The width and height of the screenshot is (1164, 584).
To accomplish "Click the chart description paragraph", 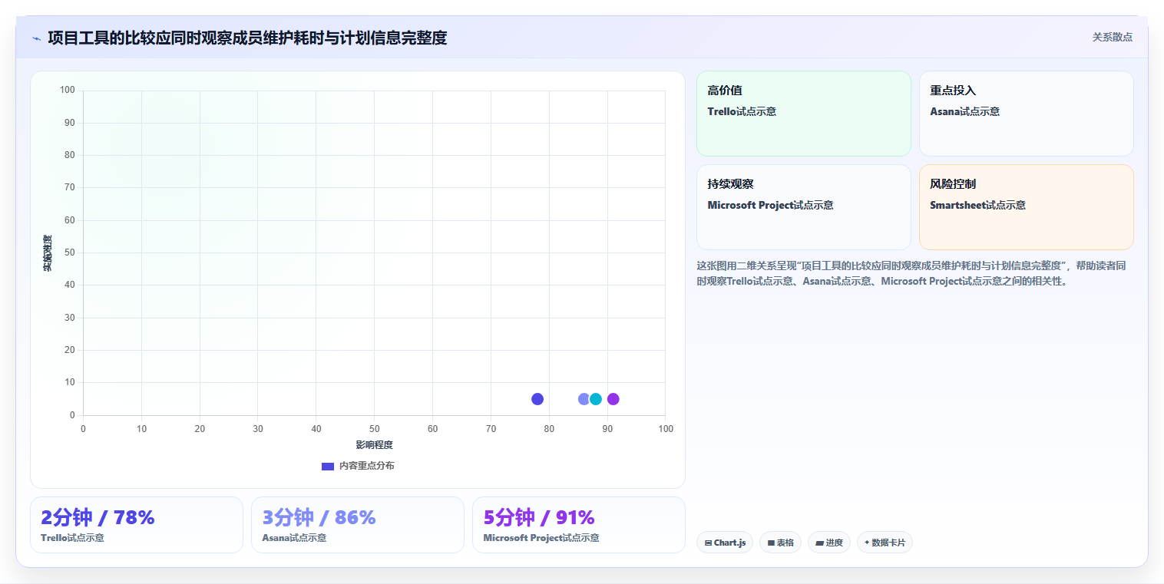I will [911, 273].
